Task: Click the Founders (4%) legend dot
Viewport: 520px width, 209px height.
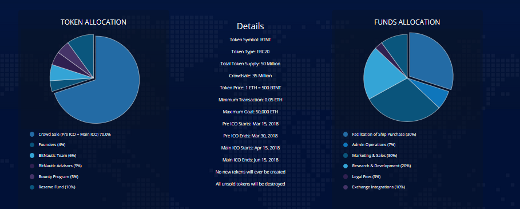Action: tap(32, 145)
